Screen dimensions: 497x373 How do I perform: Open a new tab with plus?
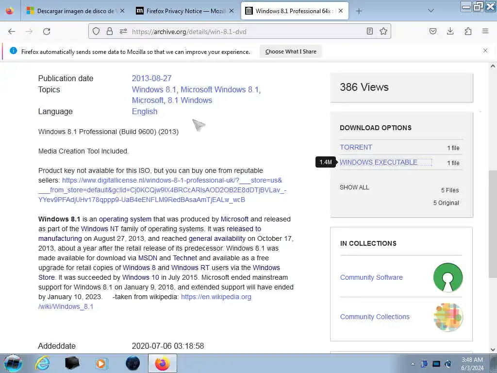(359, 11)
